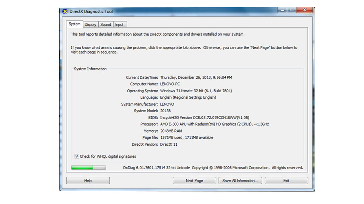
Task: Click the Operating System label
Action: pos(142,91)
